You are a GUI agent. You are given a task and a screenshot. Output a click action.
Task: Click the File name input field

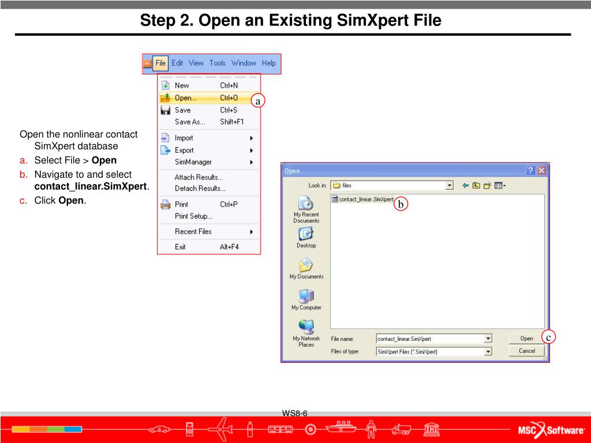coord(431,339)
